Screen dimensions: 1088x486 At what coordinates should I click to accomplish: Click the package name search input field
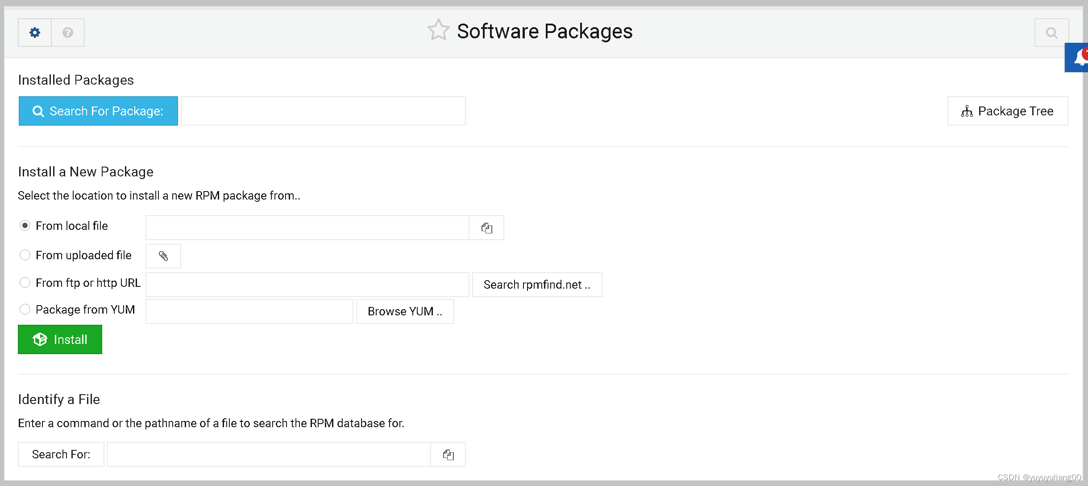point(323,111)
